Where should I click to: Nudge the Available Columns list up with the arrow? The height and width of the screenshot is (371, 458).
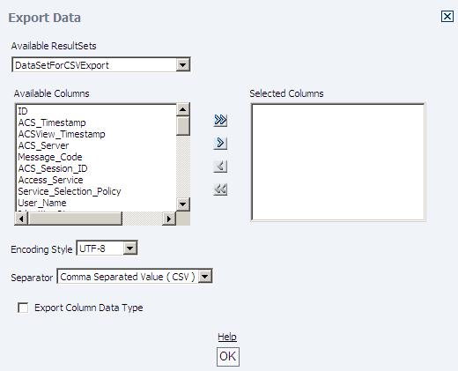183,110
